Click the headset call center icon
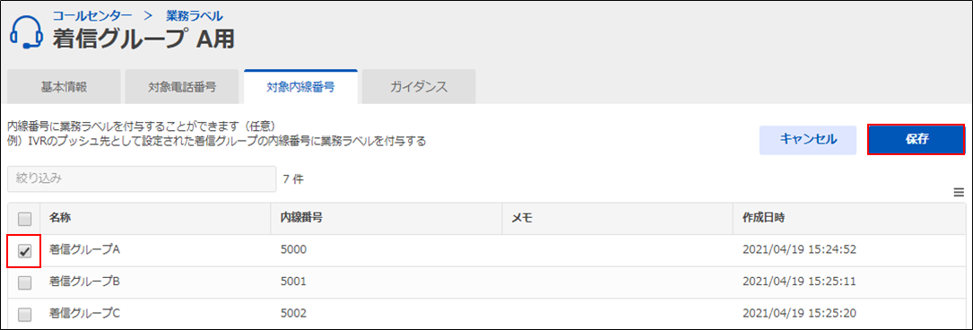The height and width of the screenshot is (330, 973). (x=27, y=32)
